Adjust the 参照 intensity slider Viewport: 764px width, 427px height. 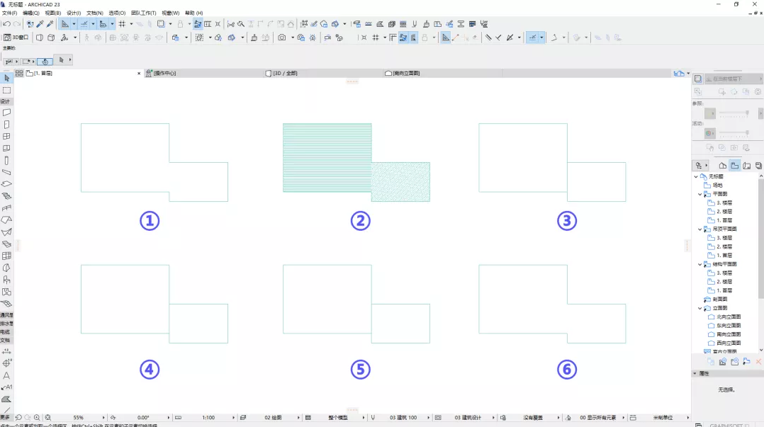coord(734,113)
